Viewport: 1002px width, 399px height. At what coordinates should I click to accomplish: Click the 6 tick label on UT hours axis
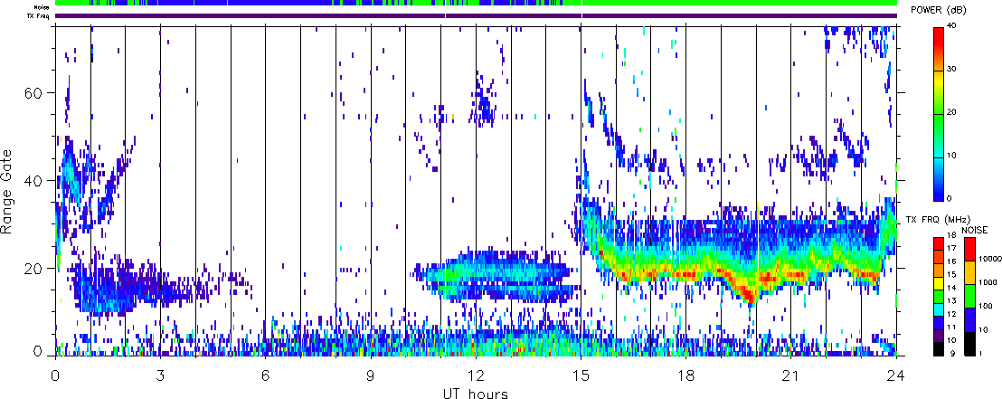(266, 375)
